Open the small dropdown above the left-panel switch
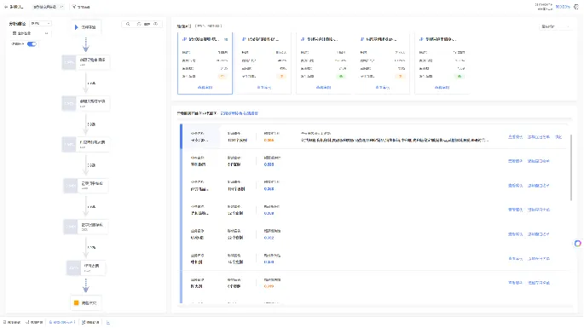Screen dimensions: 584x328 (x=40, y=24)
